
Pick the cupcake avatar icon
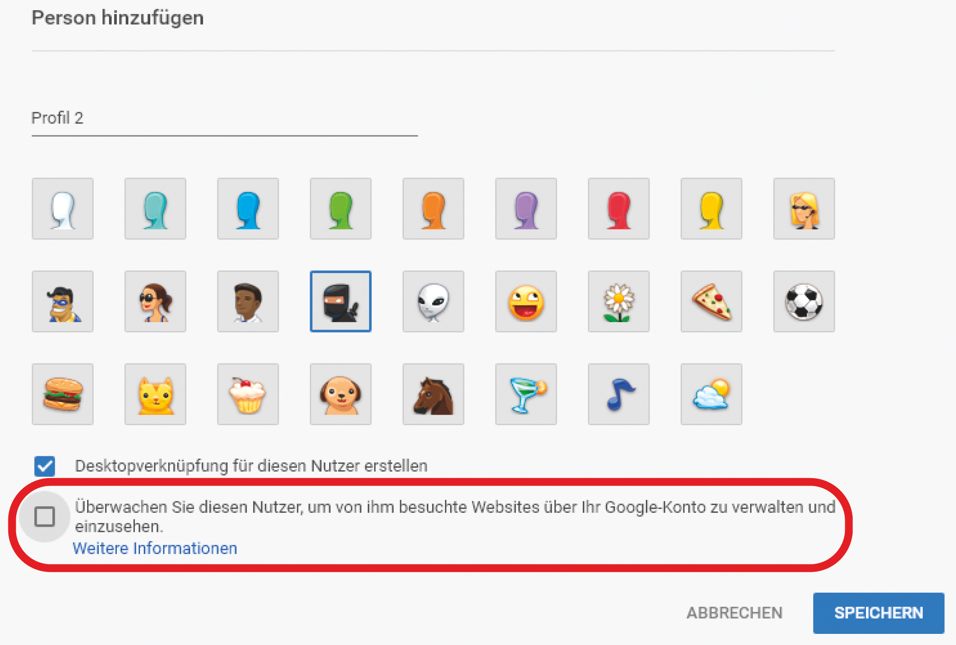[248, 394]
